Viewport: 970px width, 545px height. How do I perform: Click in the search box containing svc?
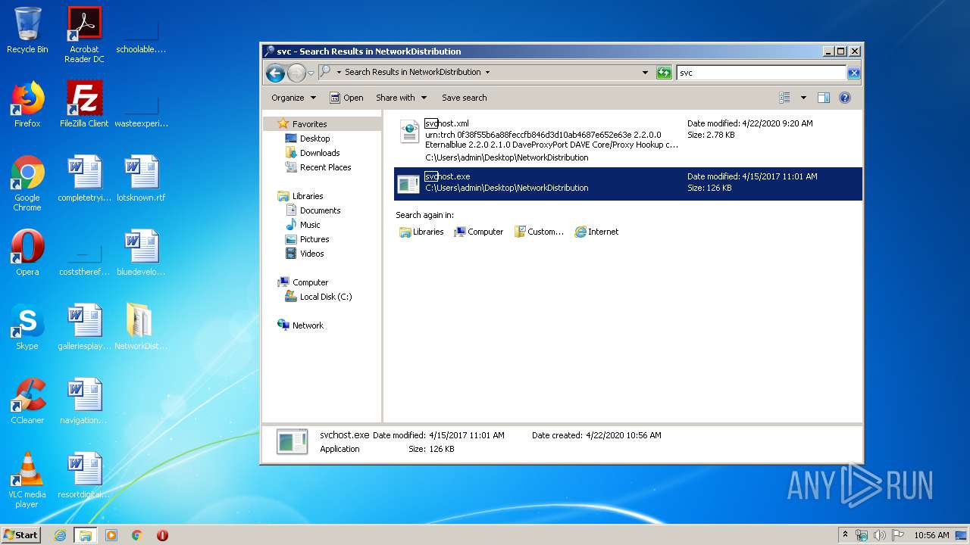[761, 73]
